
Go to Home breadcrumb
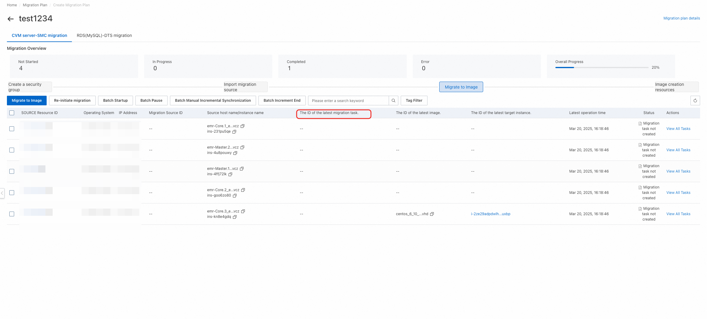pyautogui.click(x=12, y=5)
